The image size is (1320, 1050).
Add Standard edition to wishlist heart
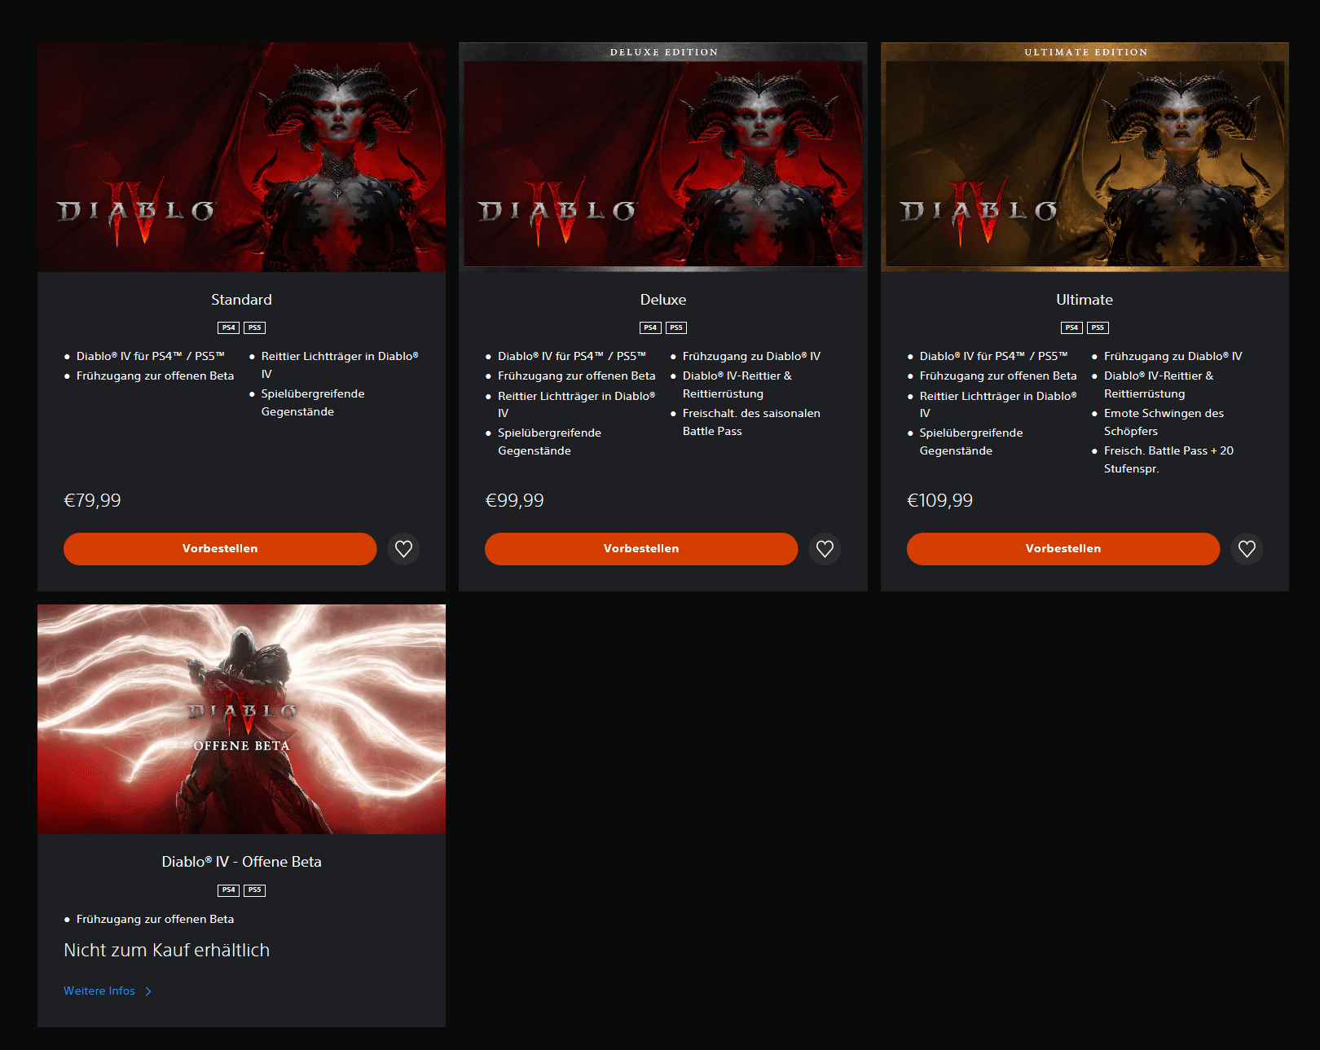403,549
